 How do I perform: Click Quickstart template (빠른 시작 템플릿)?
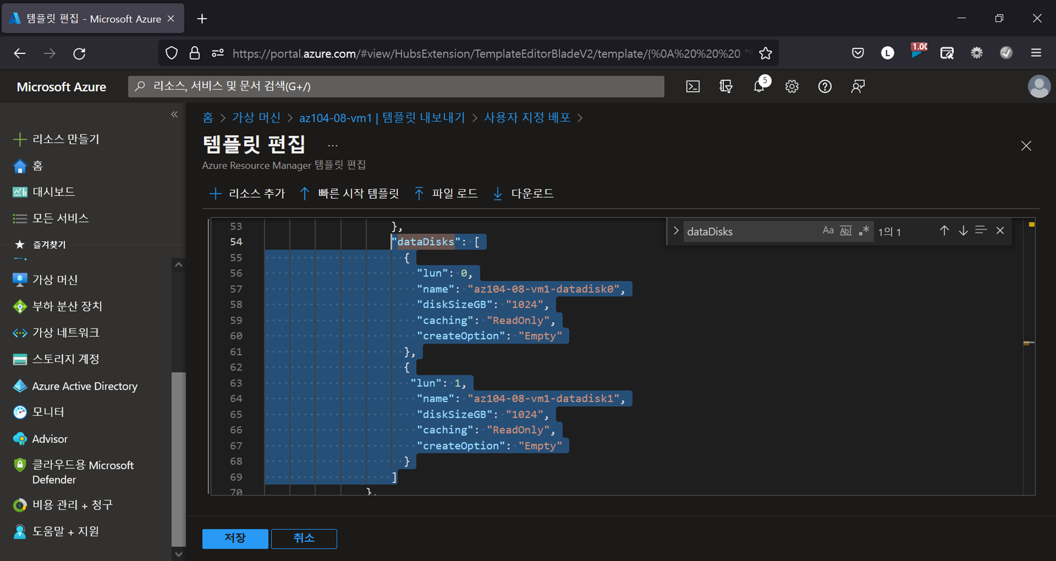tap(349, 194)
